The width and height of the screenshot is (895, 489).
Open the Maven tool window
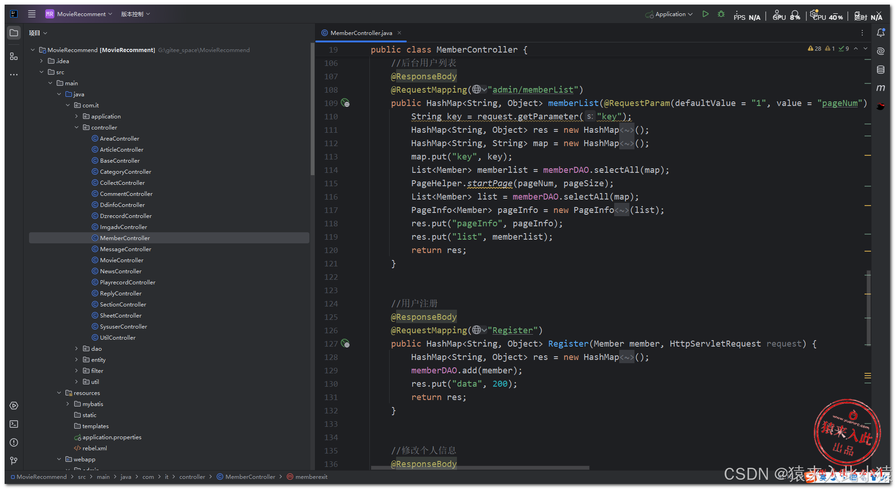tap(881, 88)
